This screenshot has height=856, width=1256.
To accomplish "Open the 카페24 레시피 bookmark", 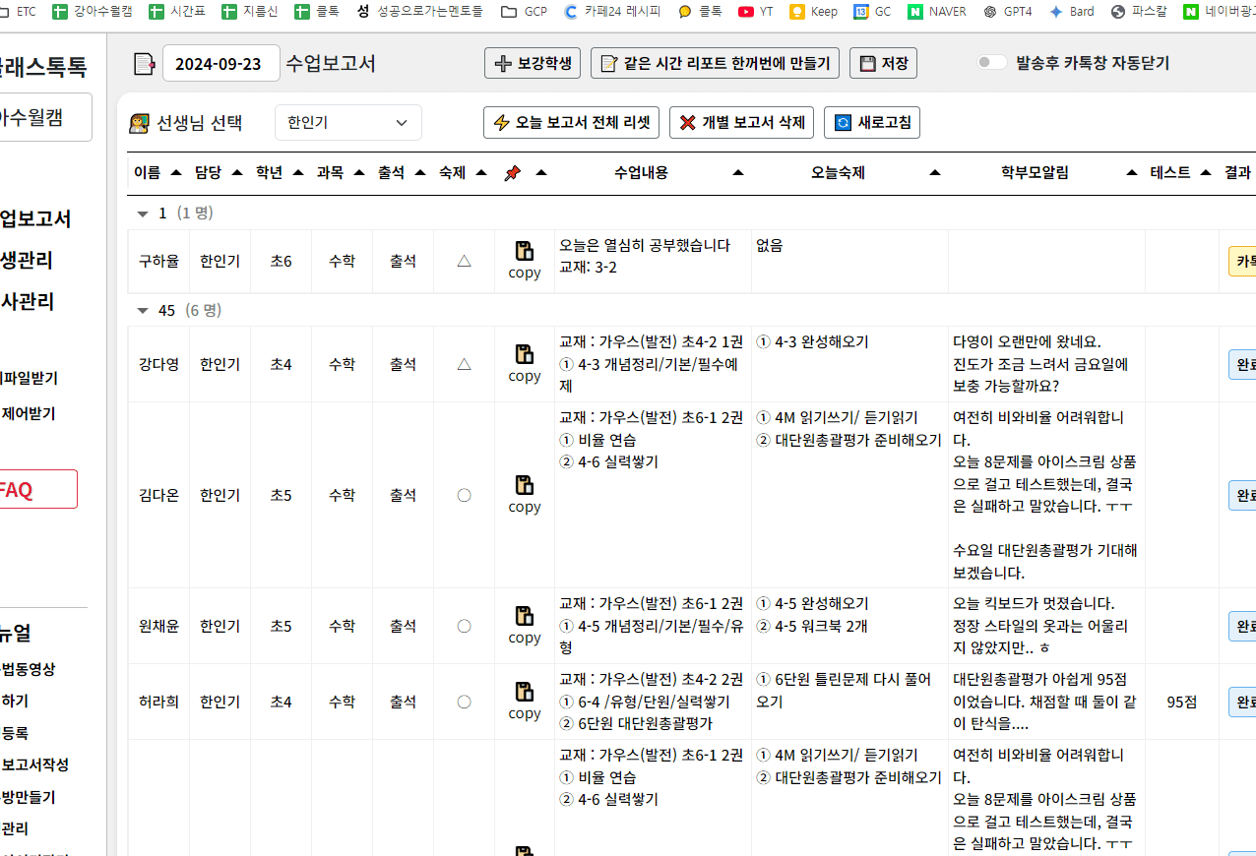I will [x=612, y=12].
